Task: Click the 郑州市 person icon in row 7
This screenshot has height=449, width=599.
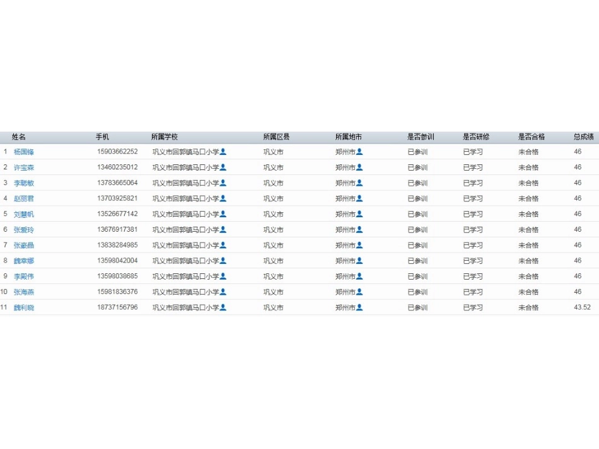Action: click(359, 245)
